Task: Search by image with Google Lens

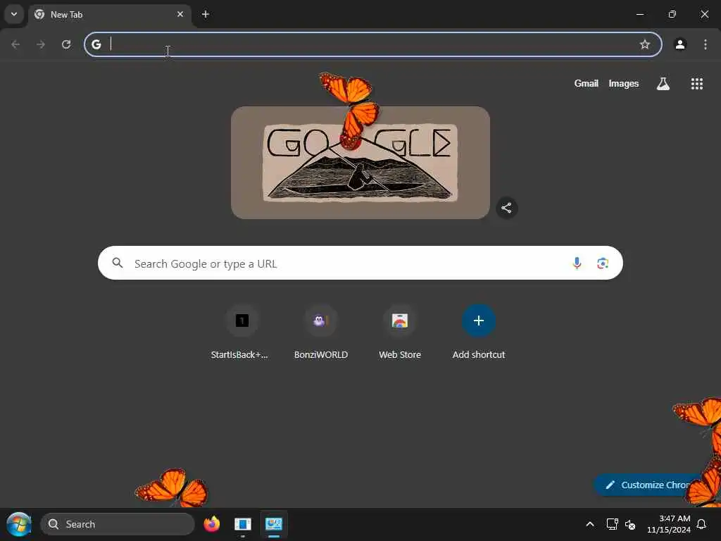Action: pos(603,263)
